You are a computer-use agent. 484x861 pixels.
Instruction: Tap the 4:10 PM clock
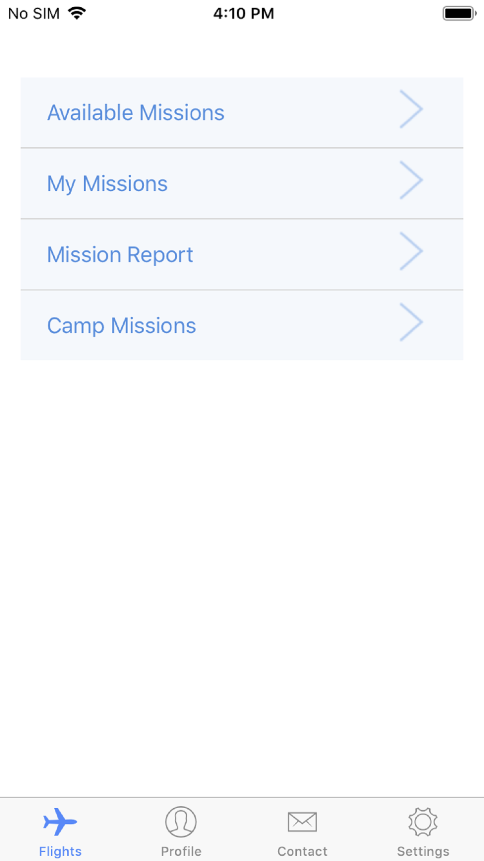click(x=243, y=14)
